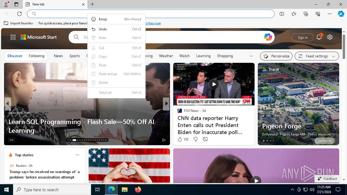Choose Paste from context menu
This screenshot has height=195, width=347.
click(x=116, y=65)
